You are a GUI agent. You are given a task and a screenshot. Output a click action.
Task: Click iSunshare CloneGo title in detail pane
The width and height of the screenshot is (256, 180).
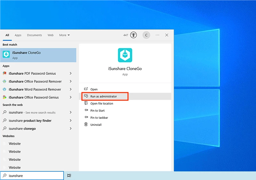125,69
